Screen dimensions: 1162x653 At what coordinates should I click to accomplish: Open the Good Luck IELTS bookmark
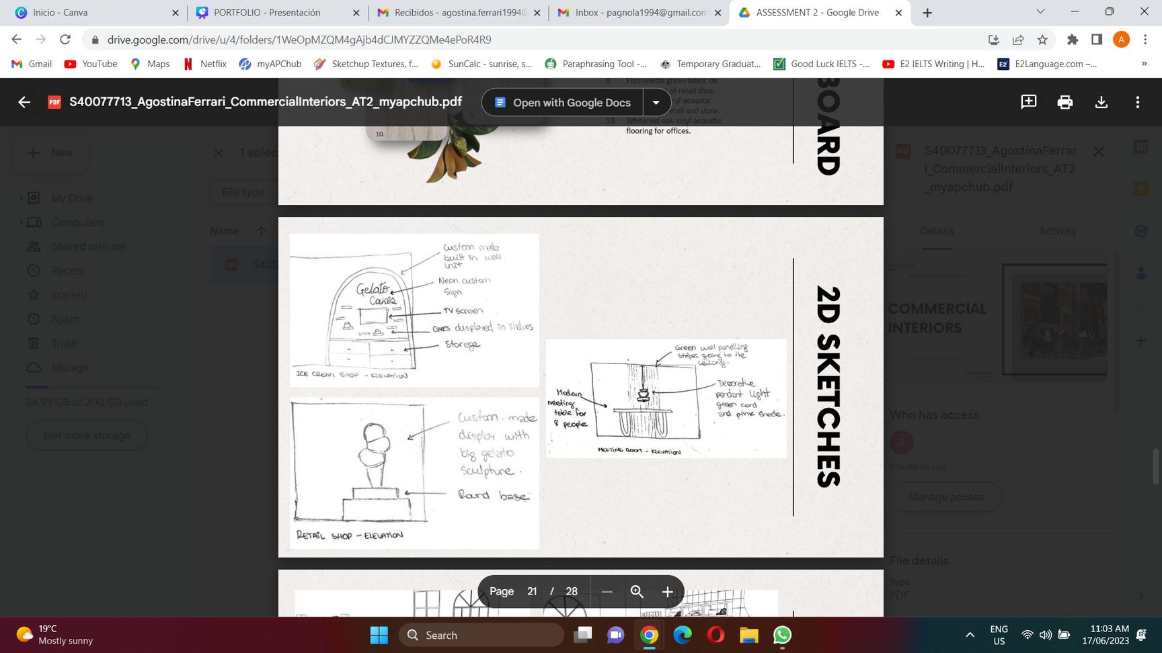tap(822, 64)
